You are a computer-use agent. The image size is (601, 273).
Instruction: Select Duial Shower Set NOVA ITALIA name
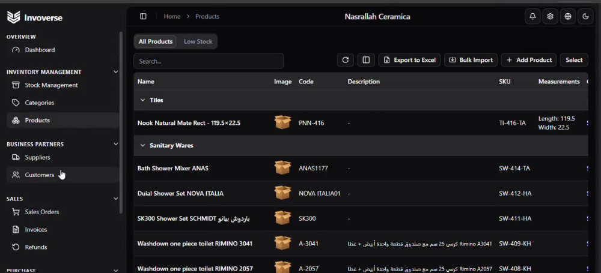[180, 193]
